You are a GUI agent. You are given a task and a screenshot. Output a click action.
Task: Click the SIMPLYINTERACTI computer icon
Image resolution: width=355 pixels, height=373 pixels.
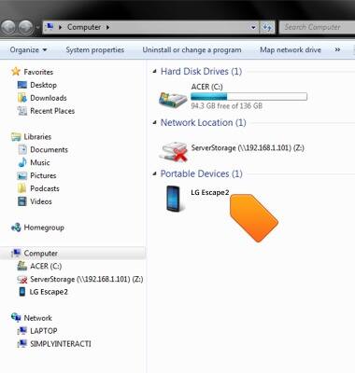tap(22, 344)
